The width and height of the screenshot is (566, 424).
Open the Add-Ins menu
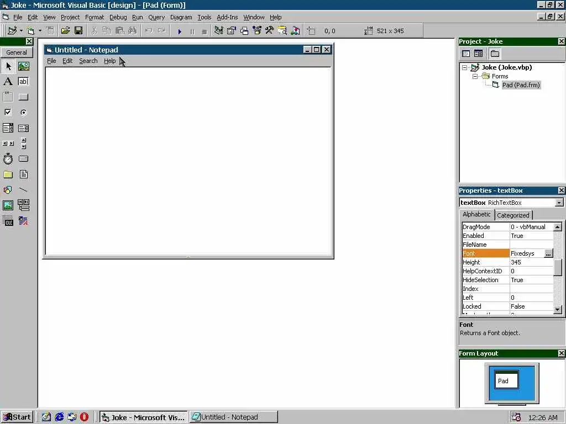coord(227,17)
